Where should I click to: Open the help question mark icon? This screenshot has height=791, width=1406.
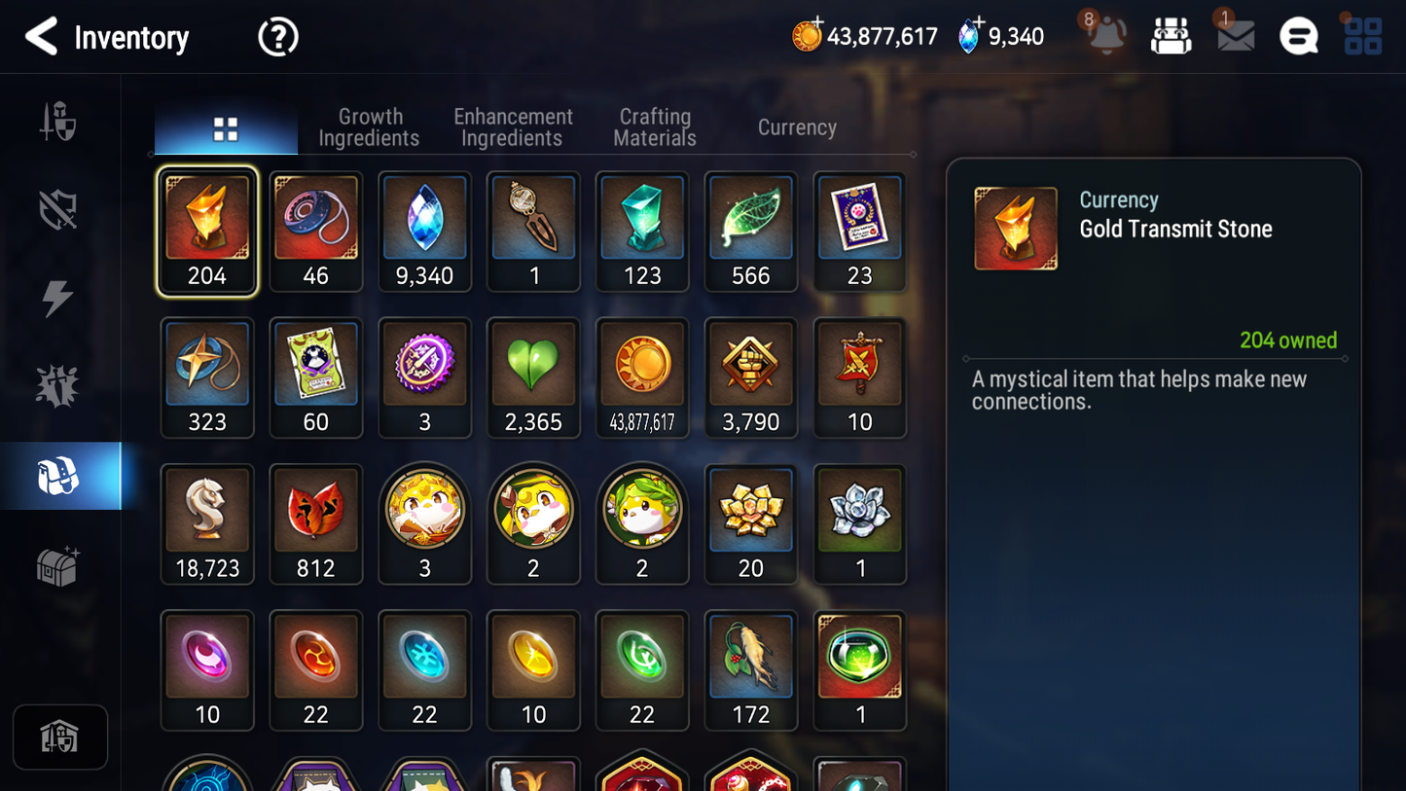pyautogui.click(x=277, y=37)
